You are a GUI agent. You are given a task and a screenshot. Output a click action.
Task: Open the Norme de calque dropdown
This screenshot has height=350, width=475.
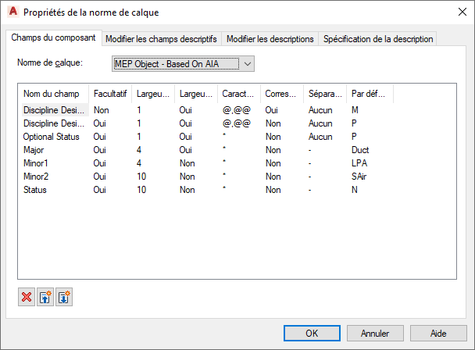[183, 64]
